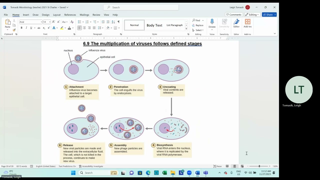320x180 pixels.
Task: Switch to the Review tab
Action: coord(96,15)
